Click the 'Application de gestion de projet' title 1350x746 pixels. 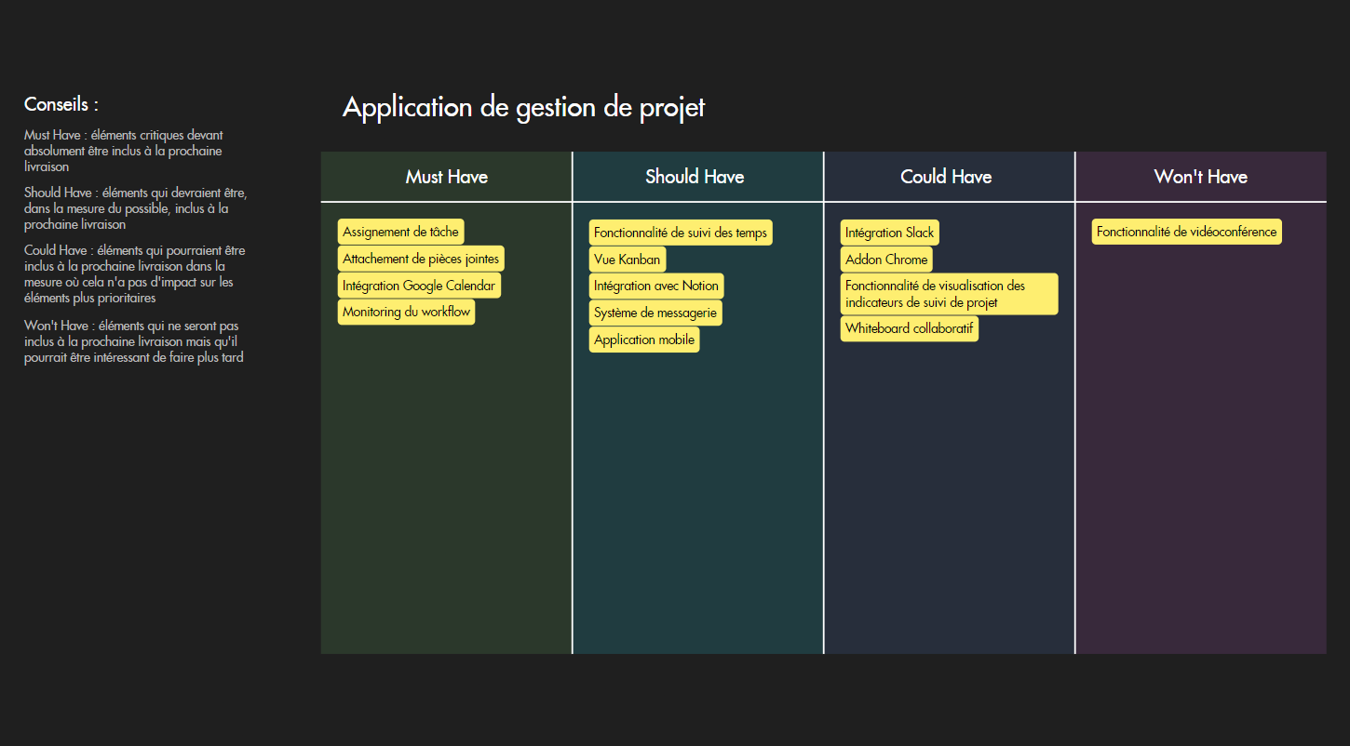coord(523,107)
